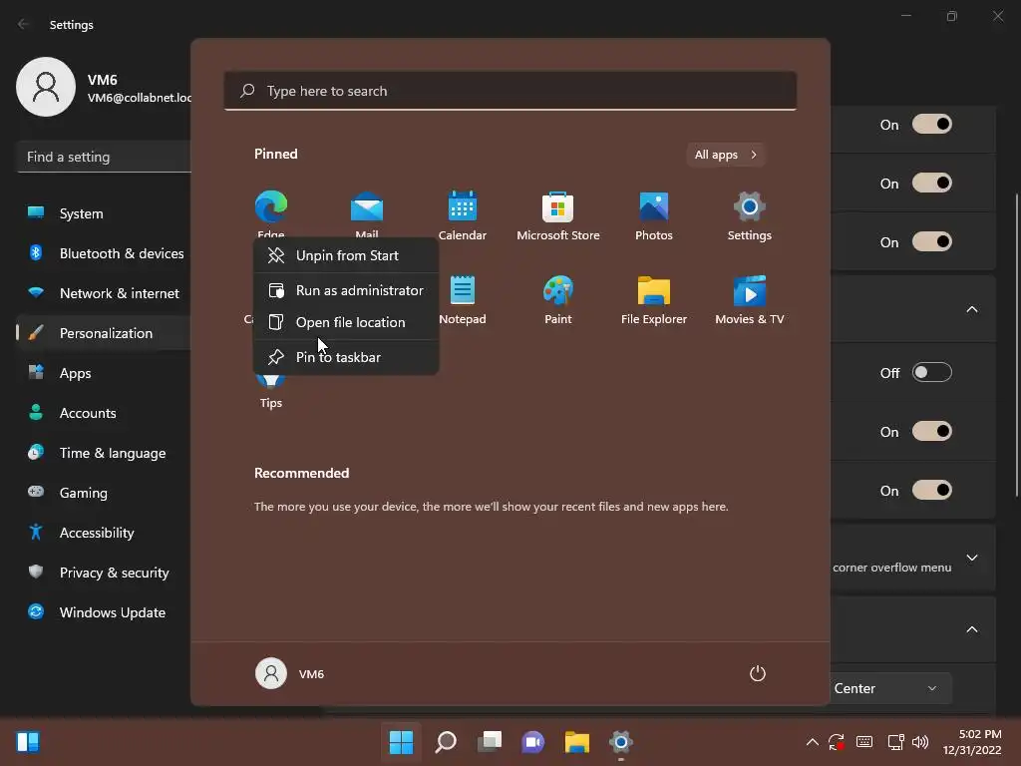Viewport: 1021px width, 766px height.
Task: Launch the Photos app
Action: [x=654, y=215]
